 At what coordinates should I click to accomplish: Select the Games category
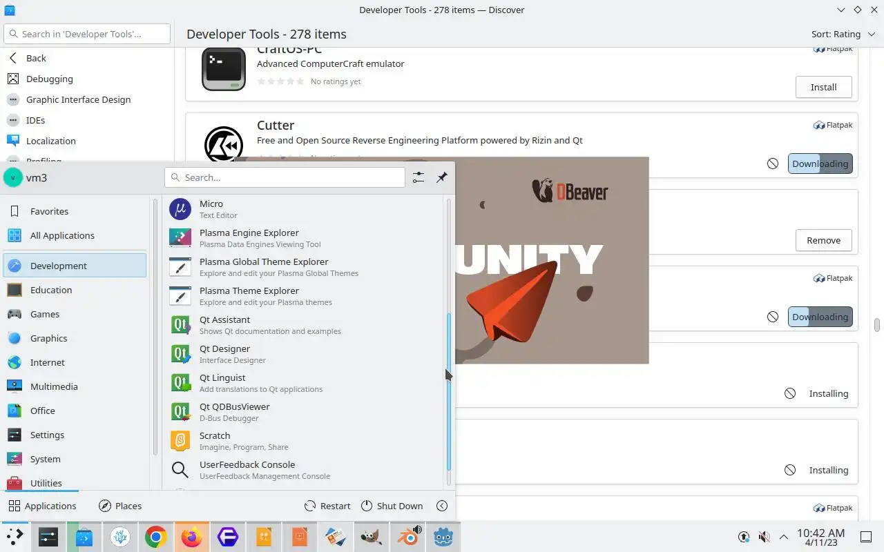[75, 314]
